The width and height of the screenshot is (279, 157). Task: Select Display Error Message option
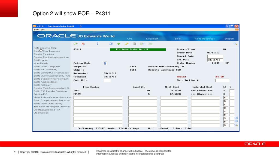pyautogui.click(x=47, y=51)
